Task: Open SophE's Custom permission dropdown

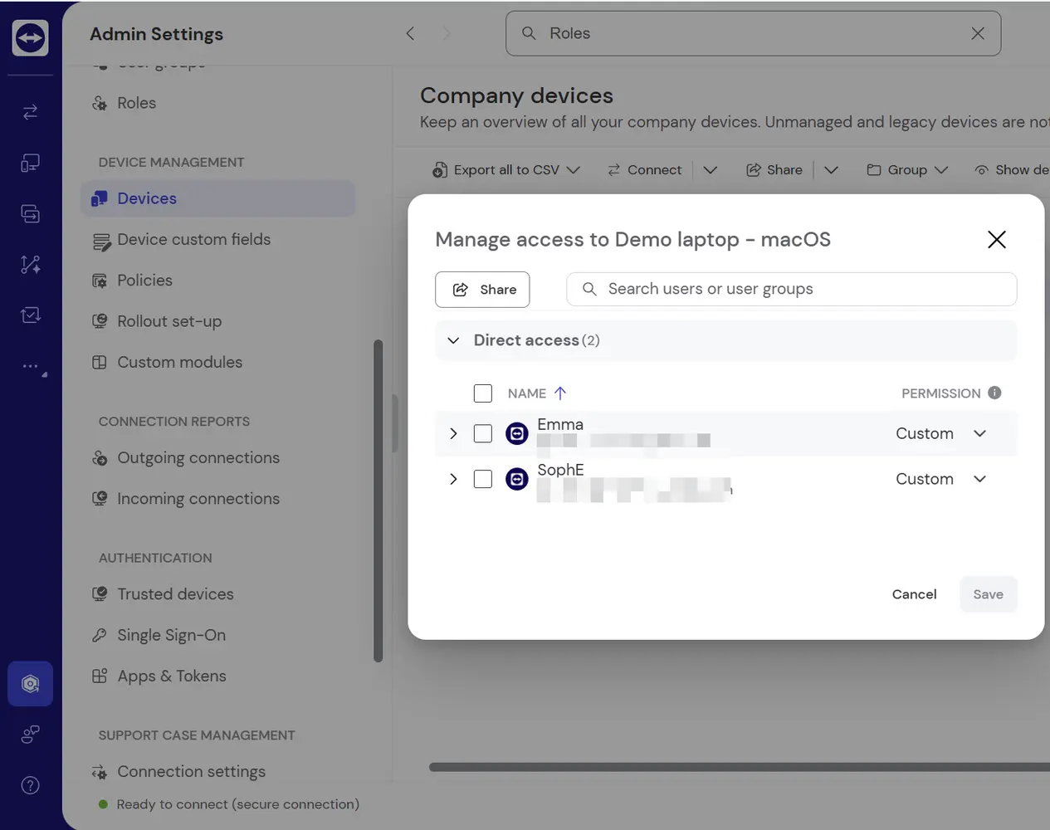Action: pyautogui.click(x=941, y=479)
